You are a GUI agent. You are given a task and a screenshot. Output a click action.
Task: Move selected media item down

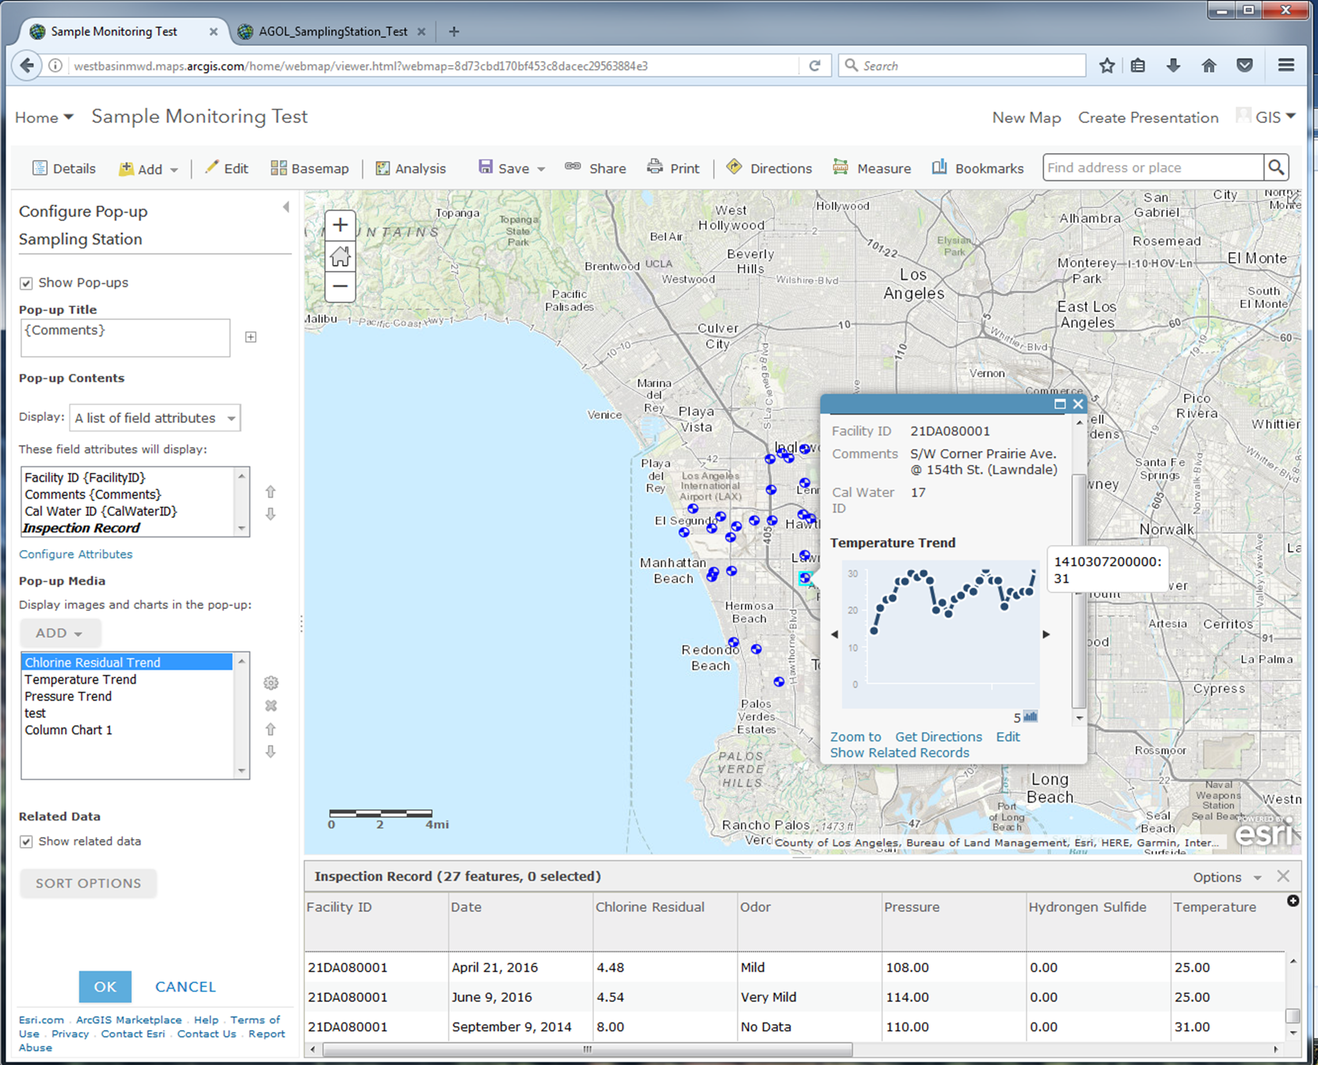271,751
